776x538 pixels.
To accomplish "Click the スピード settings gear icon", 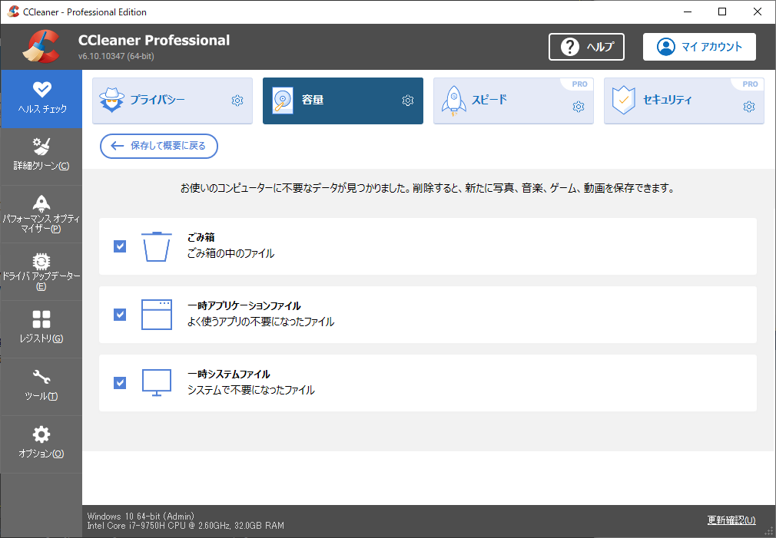I will tap(579, 107).
